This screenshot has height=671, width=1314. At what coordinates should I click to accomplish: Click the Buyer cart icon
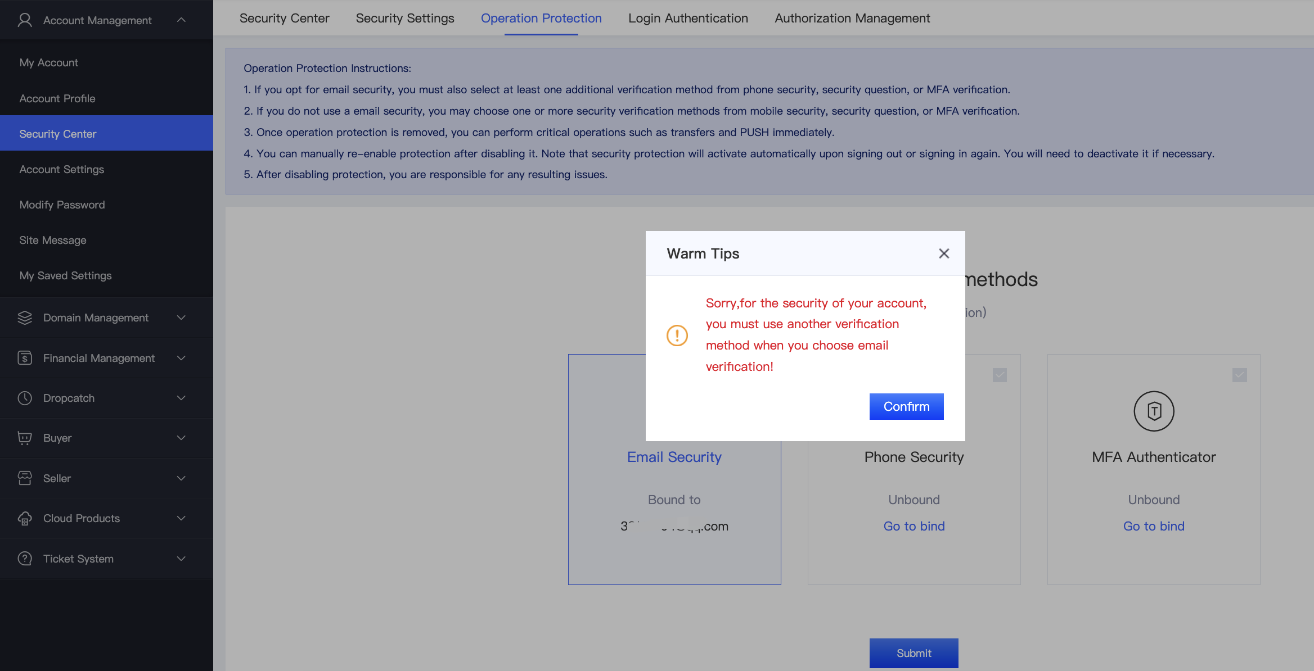pyautogui.click(x=25, y=438)
